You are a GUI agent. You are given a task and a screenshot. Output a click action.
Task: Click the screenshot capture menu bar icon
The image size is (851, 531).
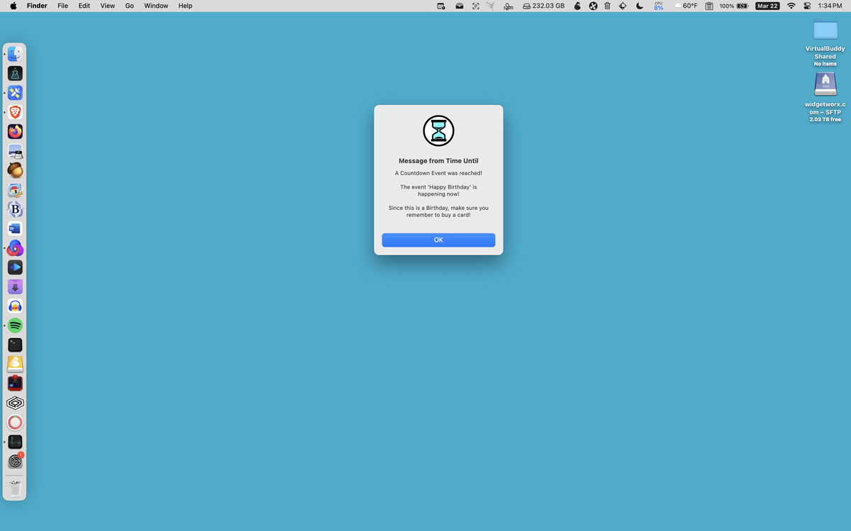(475, 6)
